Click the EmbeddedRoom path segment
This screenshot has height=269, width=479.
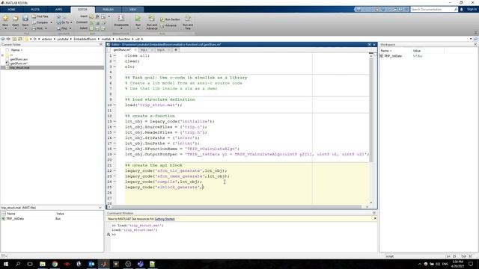coord(85,39)
